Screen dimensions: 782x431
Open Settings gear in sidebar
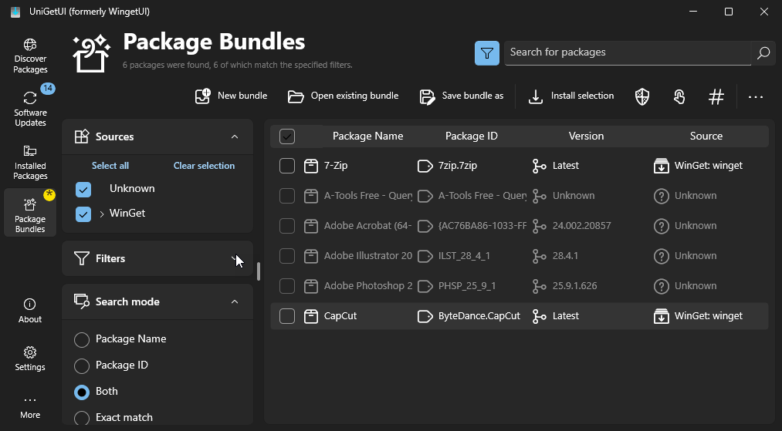click(x=30, y=359)
